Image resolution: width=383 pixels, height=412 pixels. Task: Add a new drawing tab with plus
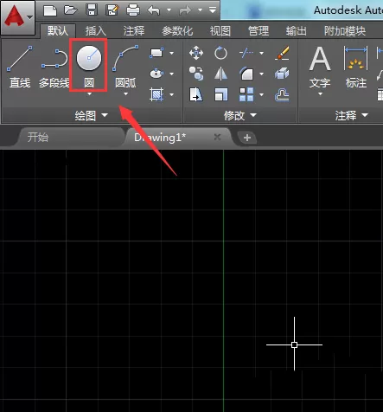247,138
